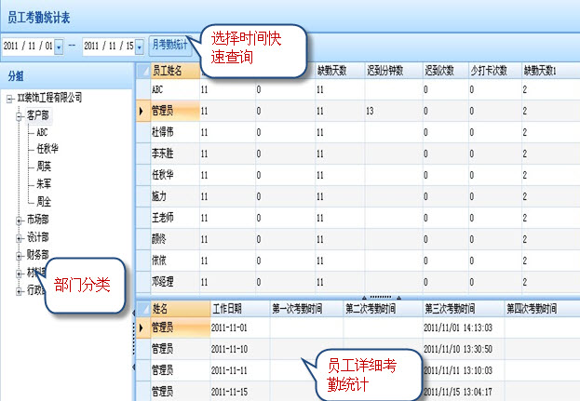Select ABC under 客户部 in the tree
The image size is (580, 401).
pyautogui.click(x=43, y=133)
